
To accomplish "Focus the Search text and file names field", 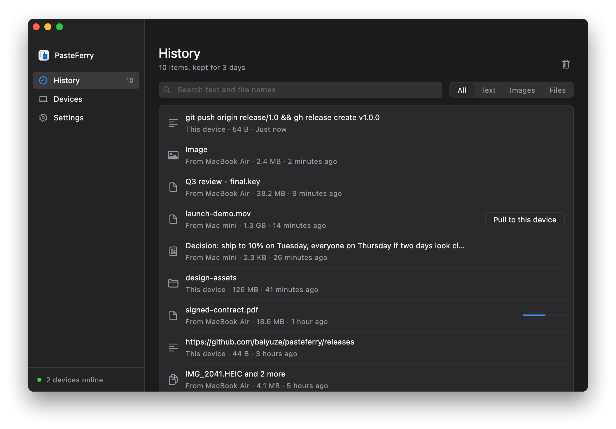I will click(x=300, y=90).
